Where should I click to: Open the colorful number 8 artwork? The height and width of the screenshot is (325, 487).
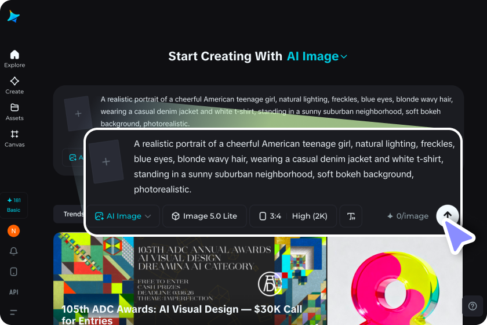[394, 281]
